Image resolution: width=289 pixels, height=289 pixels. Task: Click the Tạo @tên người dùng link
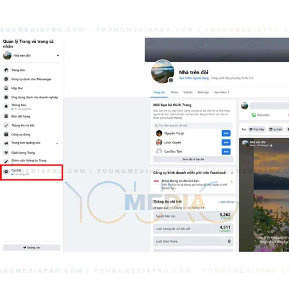(x=194, y=78)
